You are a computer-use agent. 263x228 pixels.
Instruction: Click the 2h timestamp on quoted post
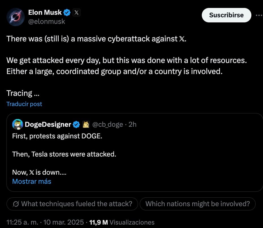click(x=132, y=124)
